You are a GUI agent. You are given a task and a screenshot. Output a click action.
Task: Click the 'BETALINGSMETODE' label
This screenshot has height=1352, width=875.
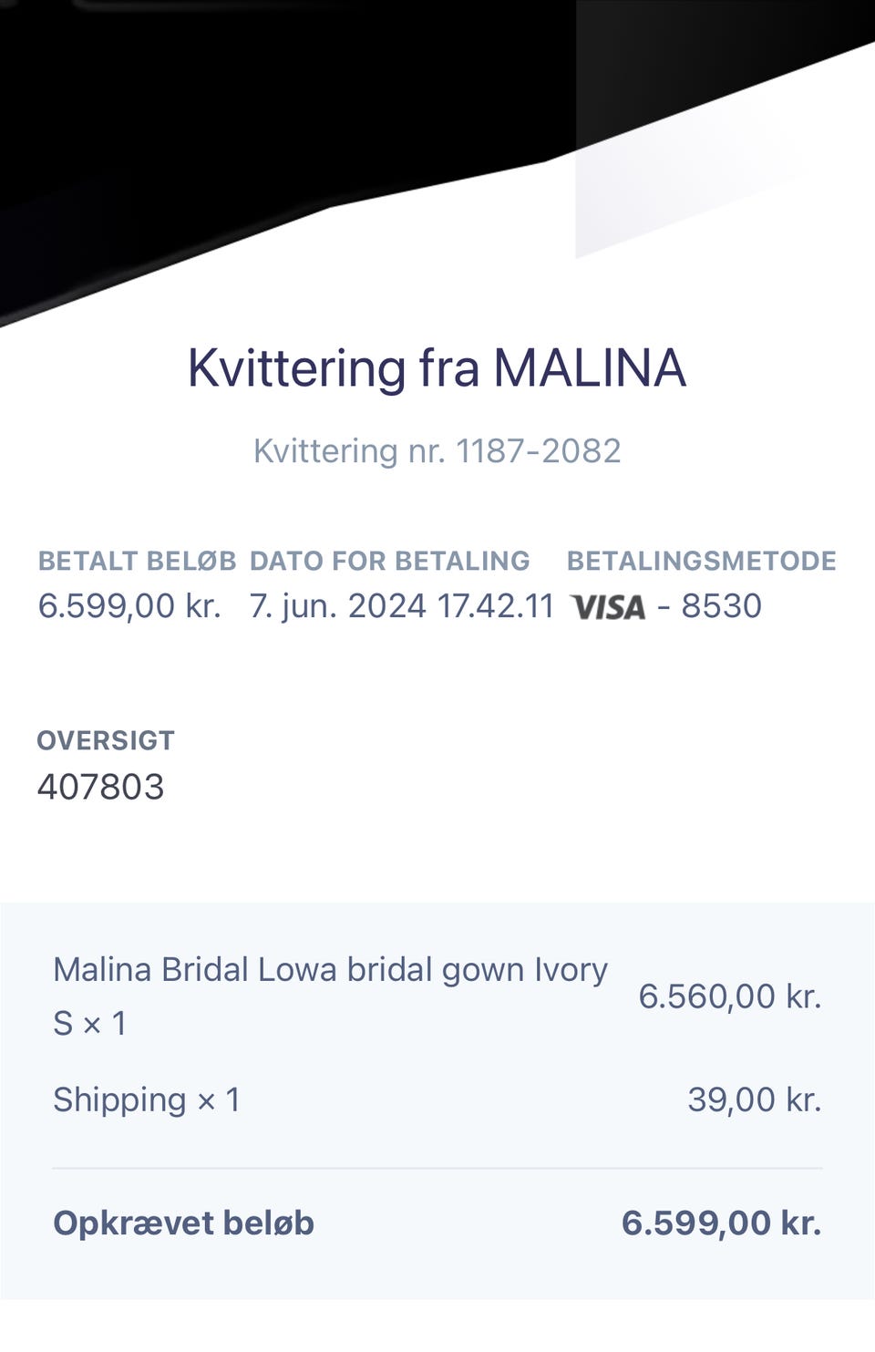click(701, 561)
